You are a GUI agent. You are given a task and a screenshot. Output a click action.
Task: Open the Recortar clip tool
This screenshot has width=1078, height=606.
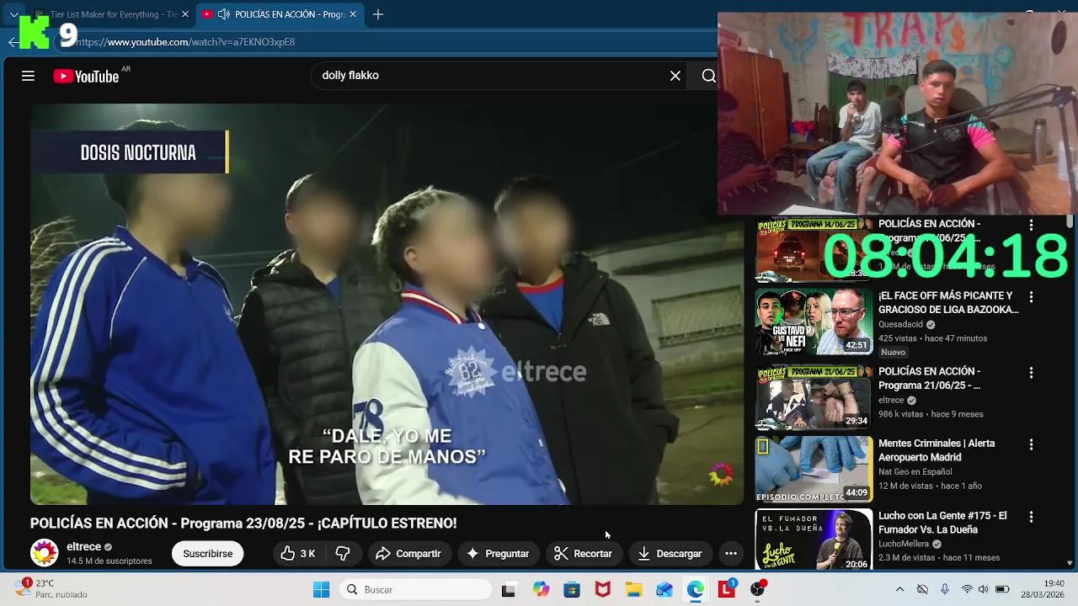(583, 553)
